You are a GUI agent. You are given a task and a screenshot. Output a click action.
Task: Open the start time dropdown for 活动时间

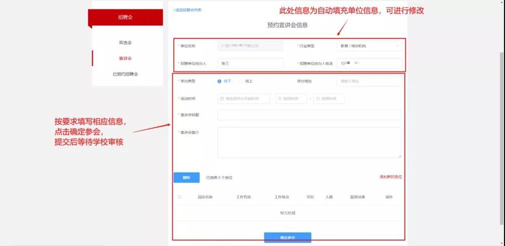[291, 98]
